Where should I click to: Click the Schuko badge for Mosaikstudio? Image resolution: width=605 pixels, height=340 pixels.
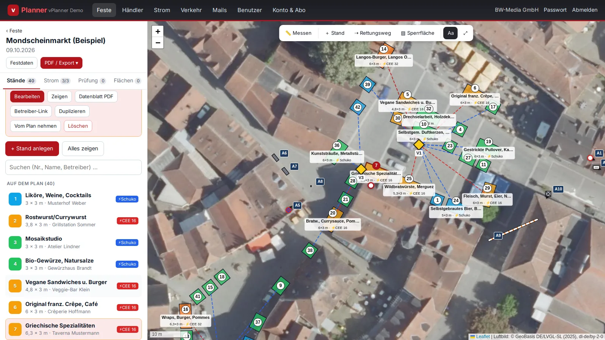pyautogui.click(x=127, y=243)
